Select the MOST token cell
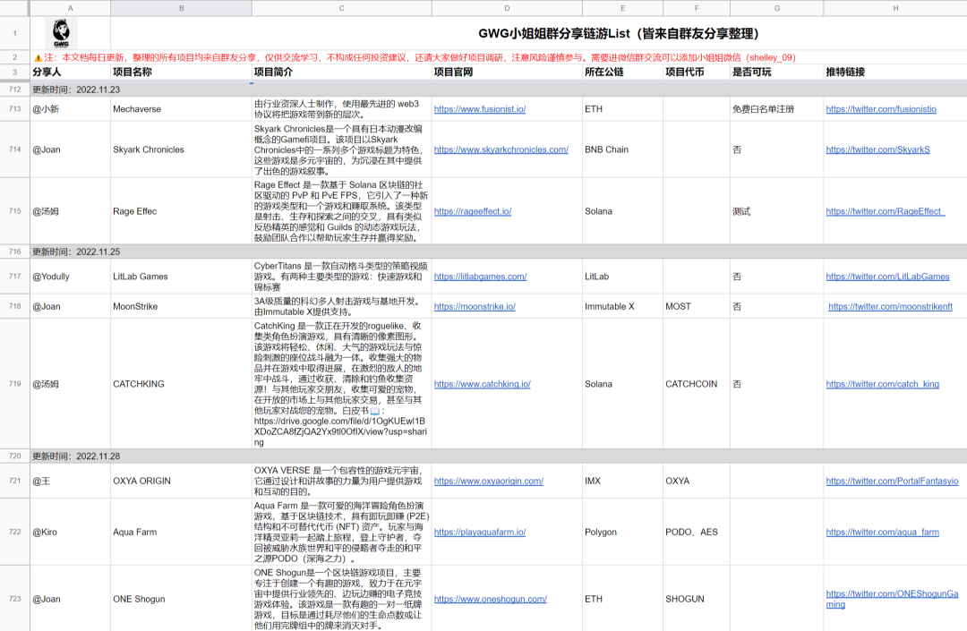Screen dimensions: 967x631 (x=697, y=306)
